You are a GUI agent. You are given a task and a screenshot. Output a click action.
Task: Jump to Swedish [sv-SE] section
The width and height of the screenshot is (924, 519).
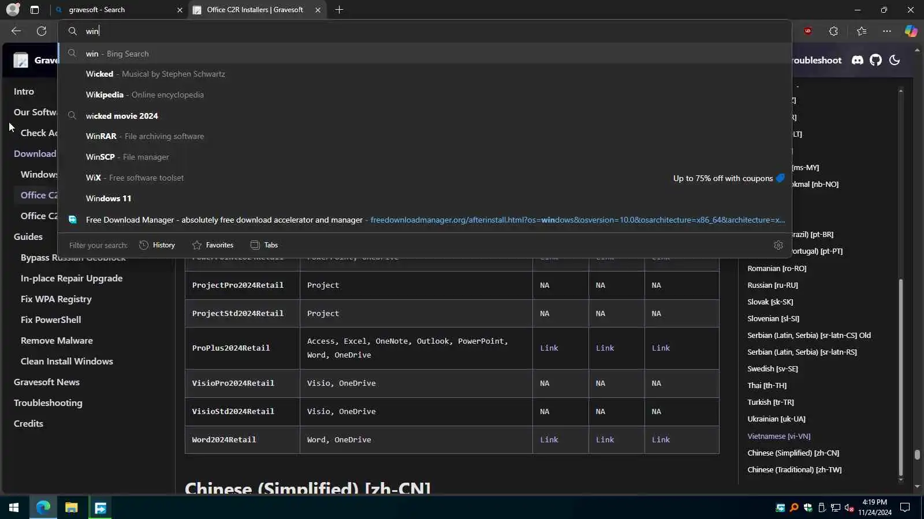pyautogui.click(x=773, y=368)
